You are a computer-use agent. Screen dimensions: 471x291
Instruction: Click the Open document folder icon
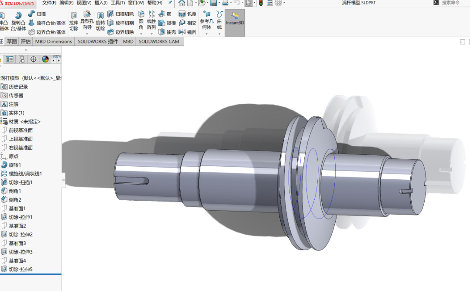(202, 3)
